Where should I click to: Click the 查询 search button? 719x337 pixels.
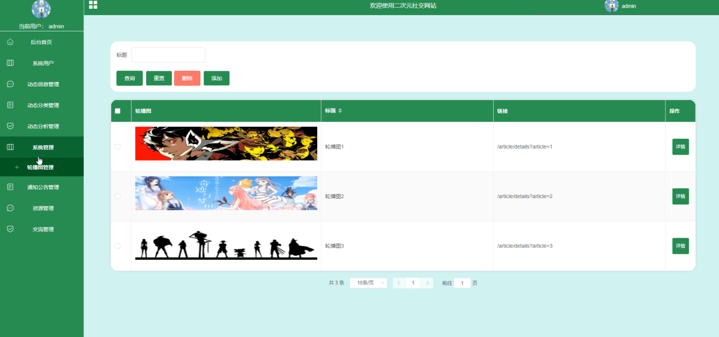click(x=129, y=78)
